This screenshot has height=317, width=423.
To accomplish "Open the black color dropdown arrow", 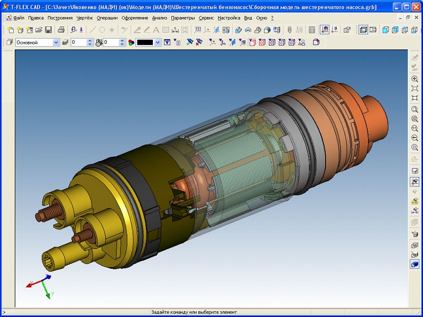I will coord(158,42).
